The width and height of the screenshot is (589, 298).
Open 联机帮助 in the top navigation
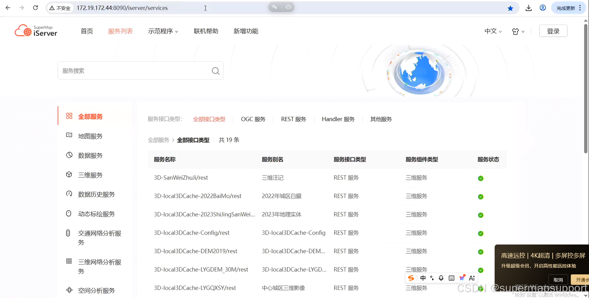206,31
